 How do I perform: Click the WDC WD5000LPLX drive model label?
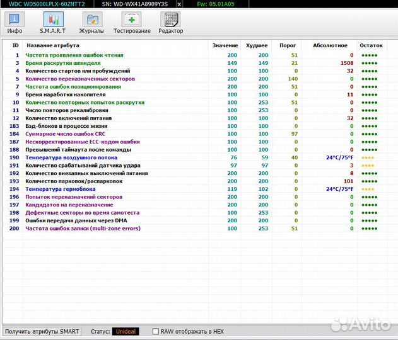click(44, 4)
